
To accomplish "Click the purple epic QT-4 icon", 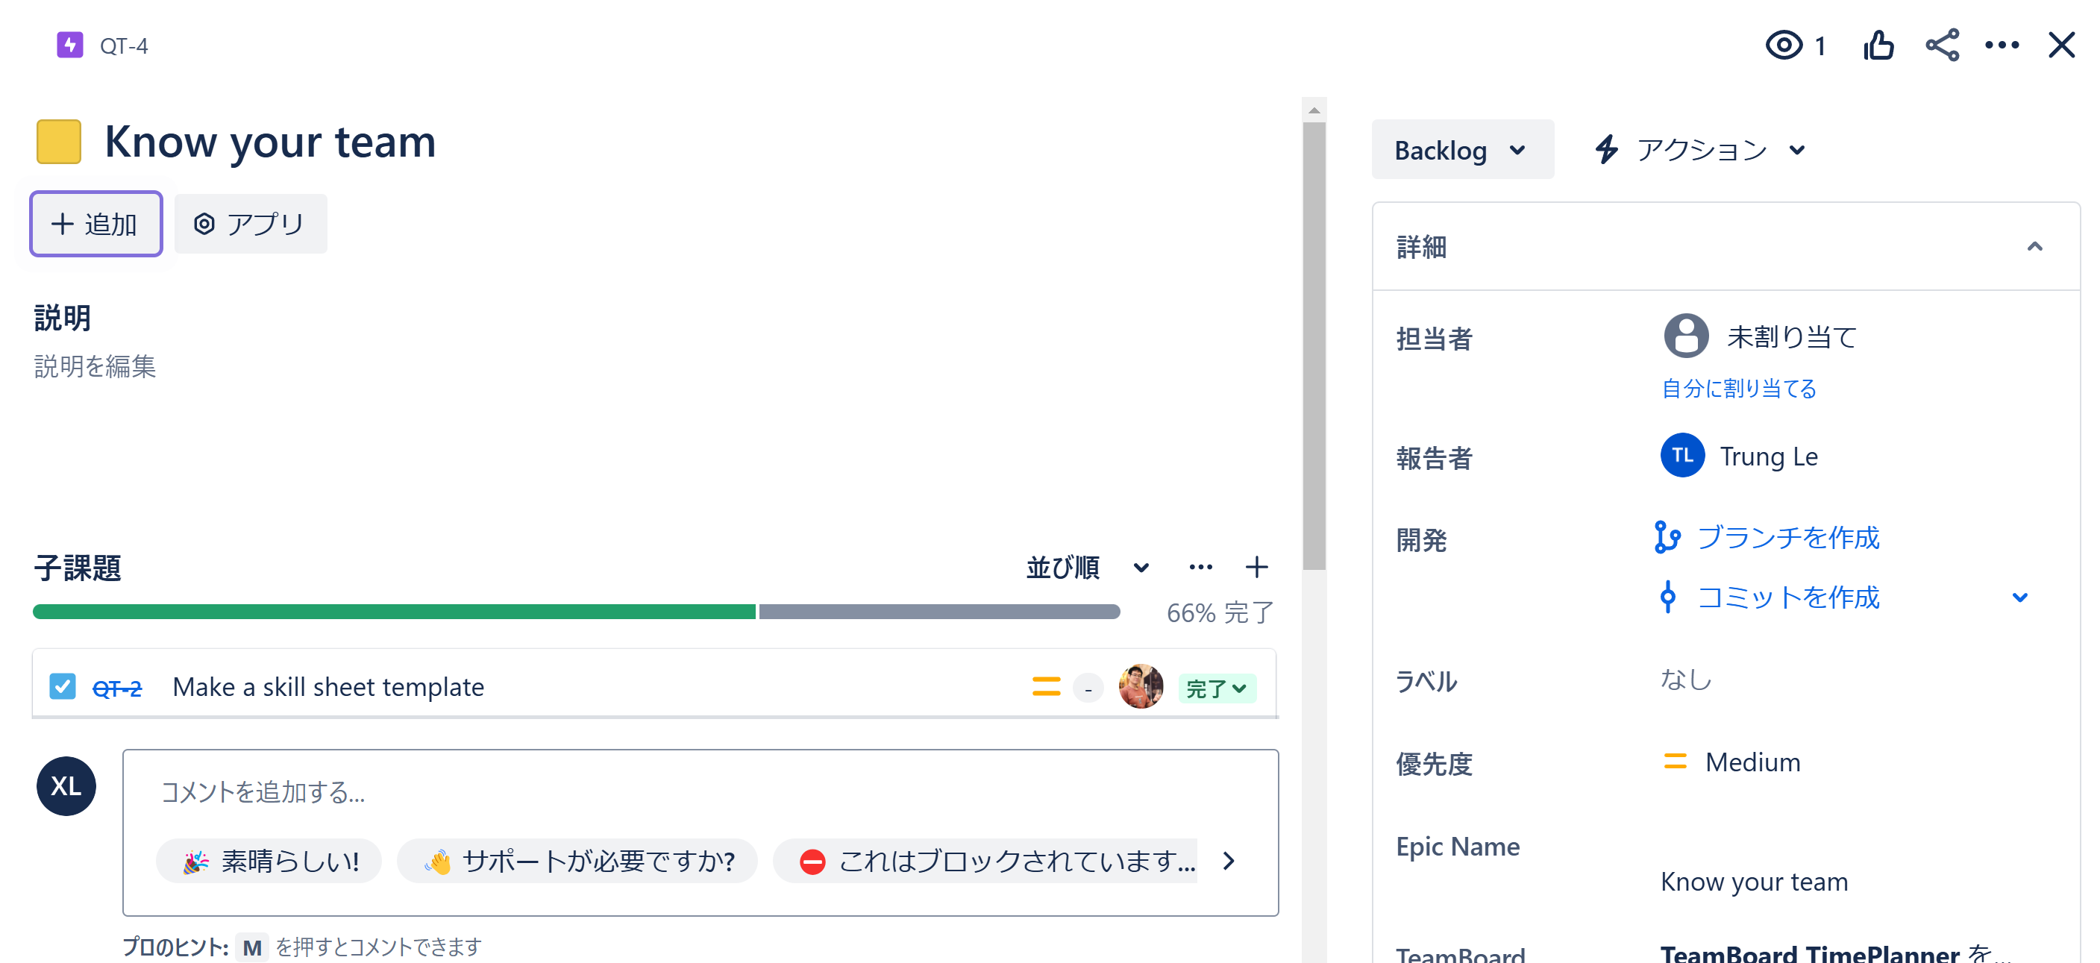I will pyautogui.click(x=70, y=45).
